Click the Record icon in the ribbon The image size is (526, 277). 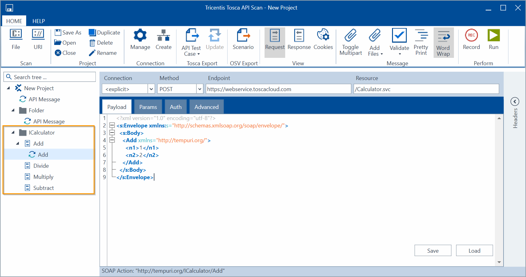point(471,36)
